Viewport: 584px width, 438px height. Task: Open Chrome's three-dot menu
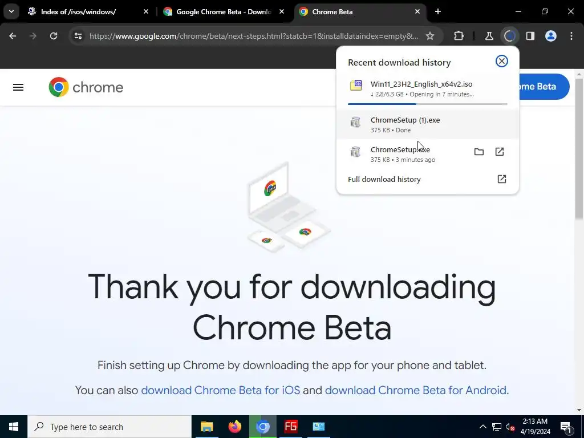(x=571, y=36)
